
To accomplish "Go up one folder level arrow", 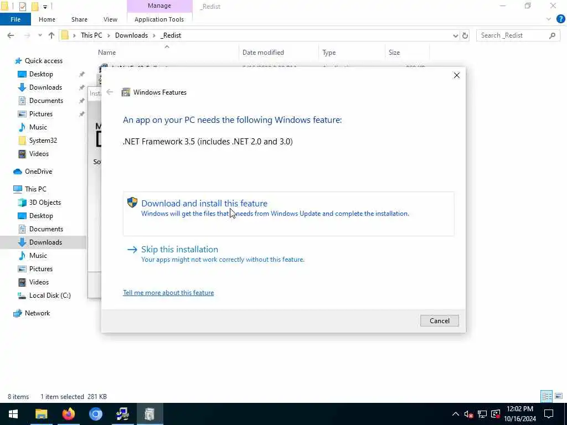I will (51, 35).
